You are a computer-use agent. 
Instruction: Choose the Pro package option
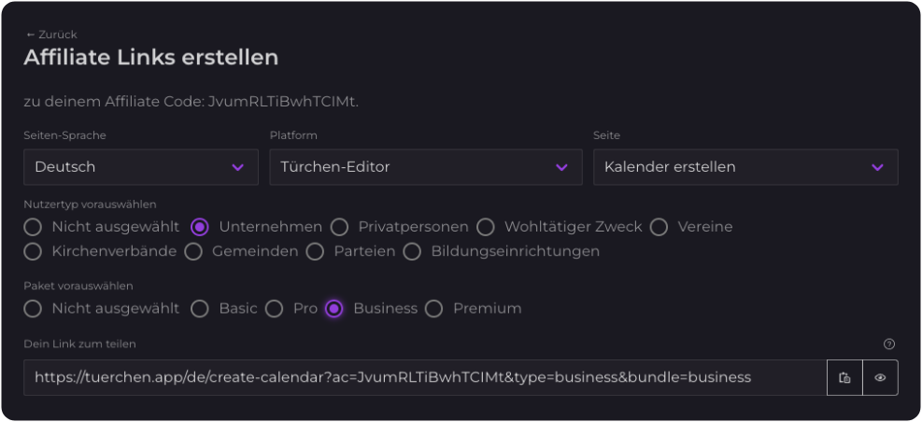(274, 308)
